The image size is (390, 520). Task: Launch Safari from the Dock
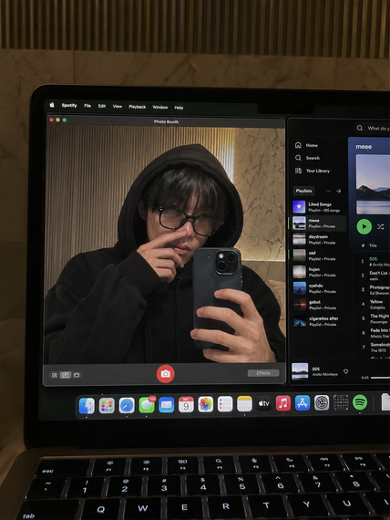(127, 405)
